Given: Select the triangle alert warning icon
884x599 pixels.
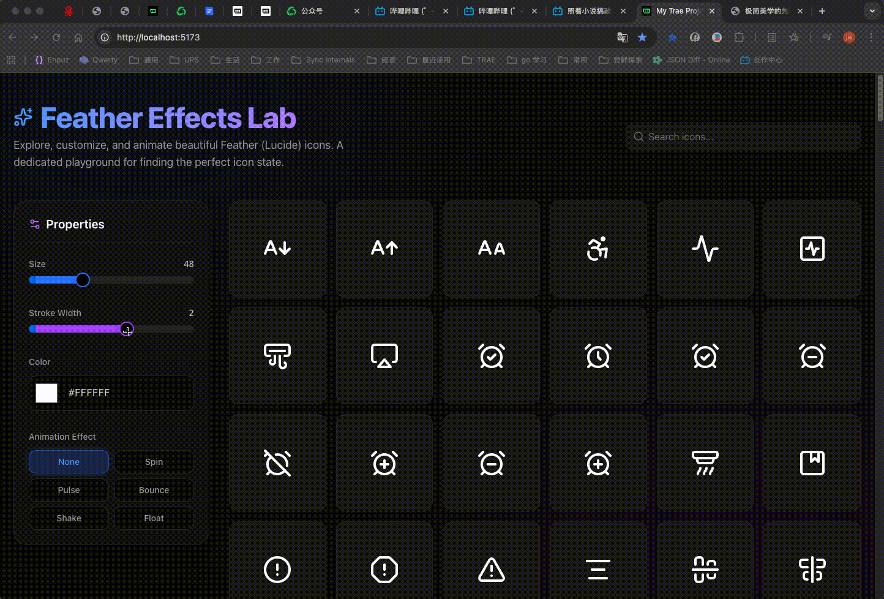Looking at the screenshot, I should [x=491, y=570].
